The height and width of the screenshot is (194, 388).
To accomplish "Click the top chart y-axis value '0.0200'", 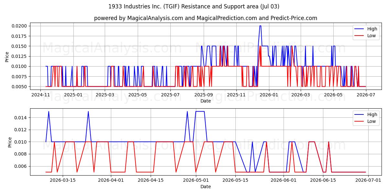I will [x=20, y=26].
